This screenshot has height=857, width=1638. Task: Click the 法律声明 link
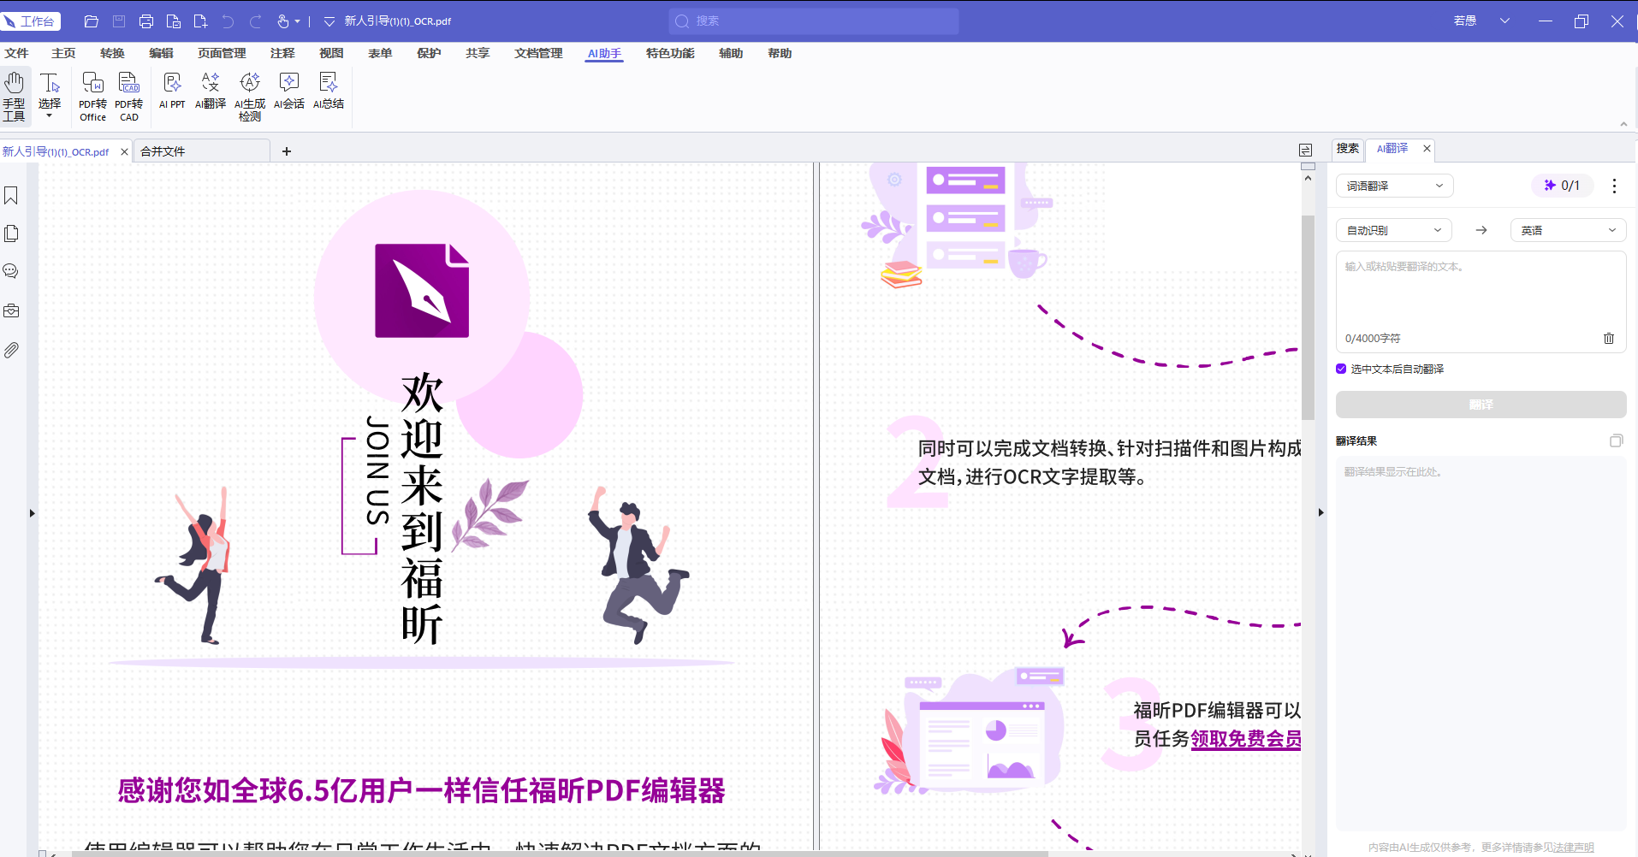pos(1574,848)
